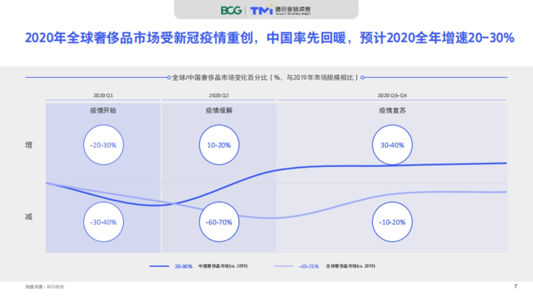Image resolution: width=533 pixels, height=299 pixels.
Task: Click the slide title about 2020 奢侈品市场
Action: [266, 39]
